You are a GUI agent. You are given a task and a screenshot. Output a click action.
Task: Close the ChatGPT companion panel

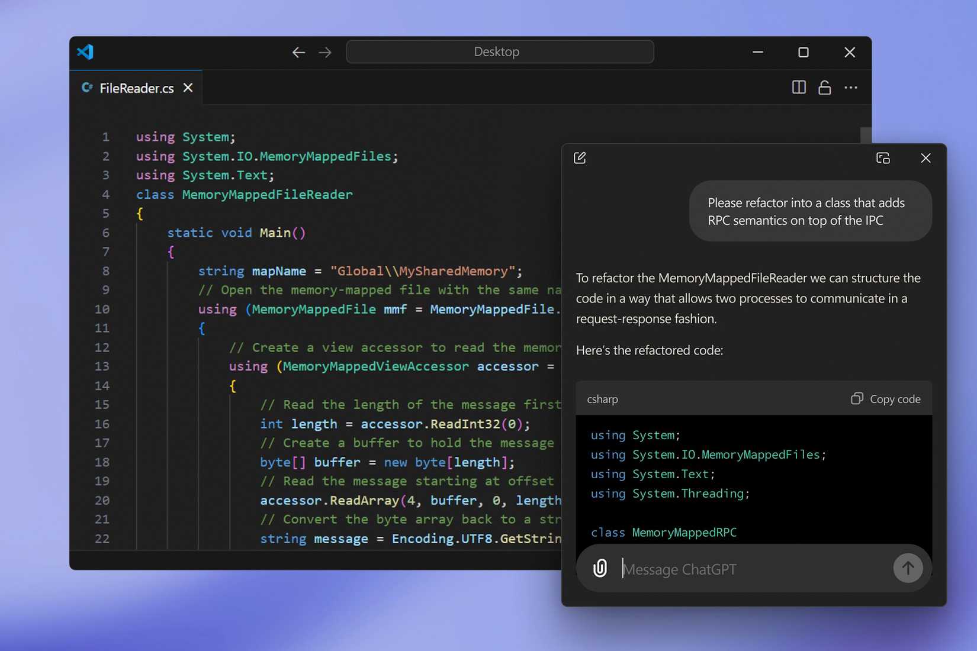925,158
